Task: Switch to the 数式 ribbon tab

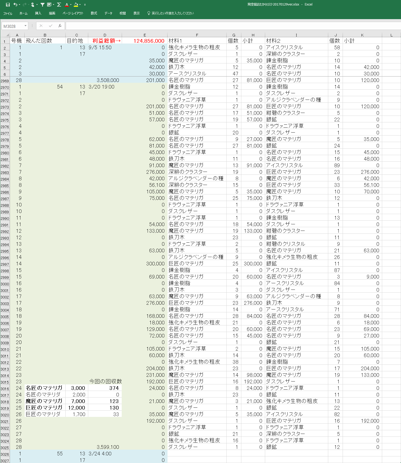Action: pos(94,13)
